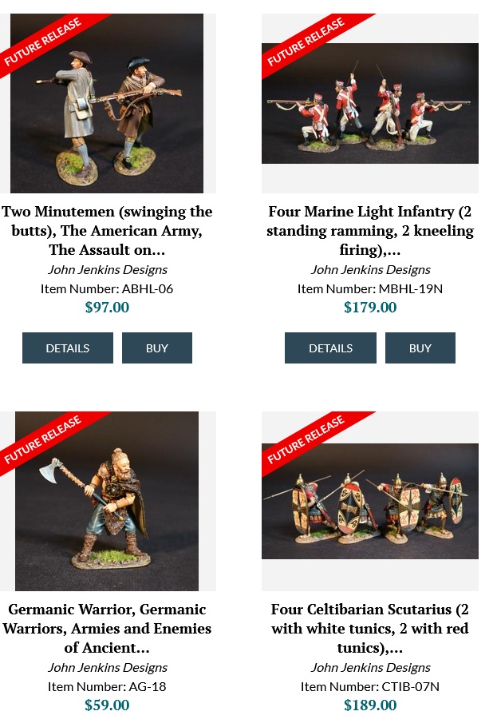Click Future Release ribbon on Germanic Warrior
The height and width of the screenshot is (727, 497).
pyautogui.click(x=42, y=439)
